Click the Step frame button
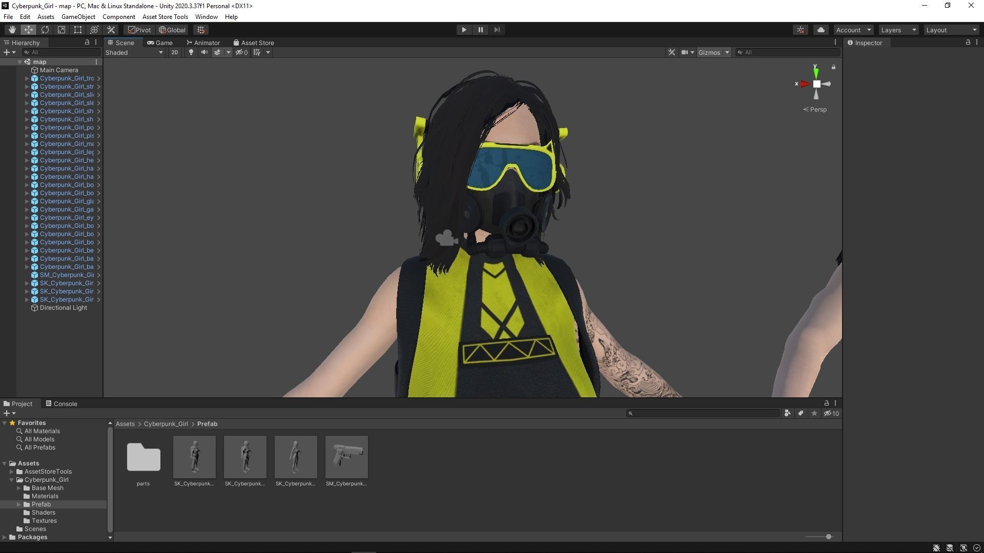The image size is (984, 553). click(x=497, y=30)
